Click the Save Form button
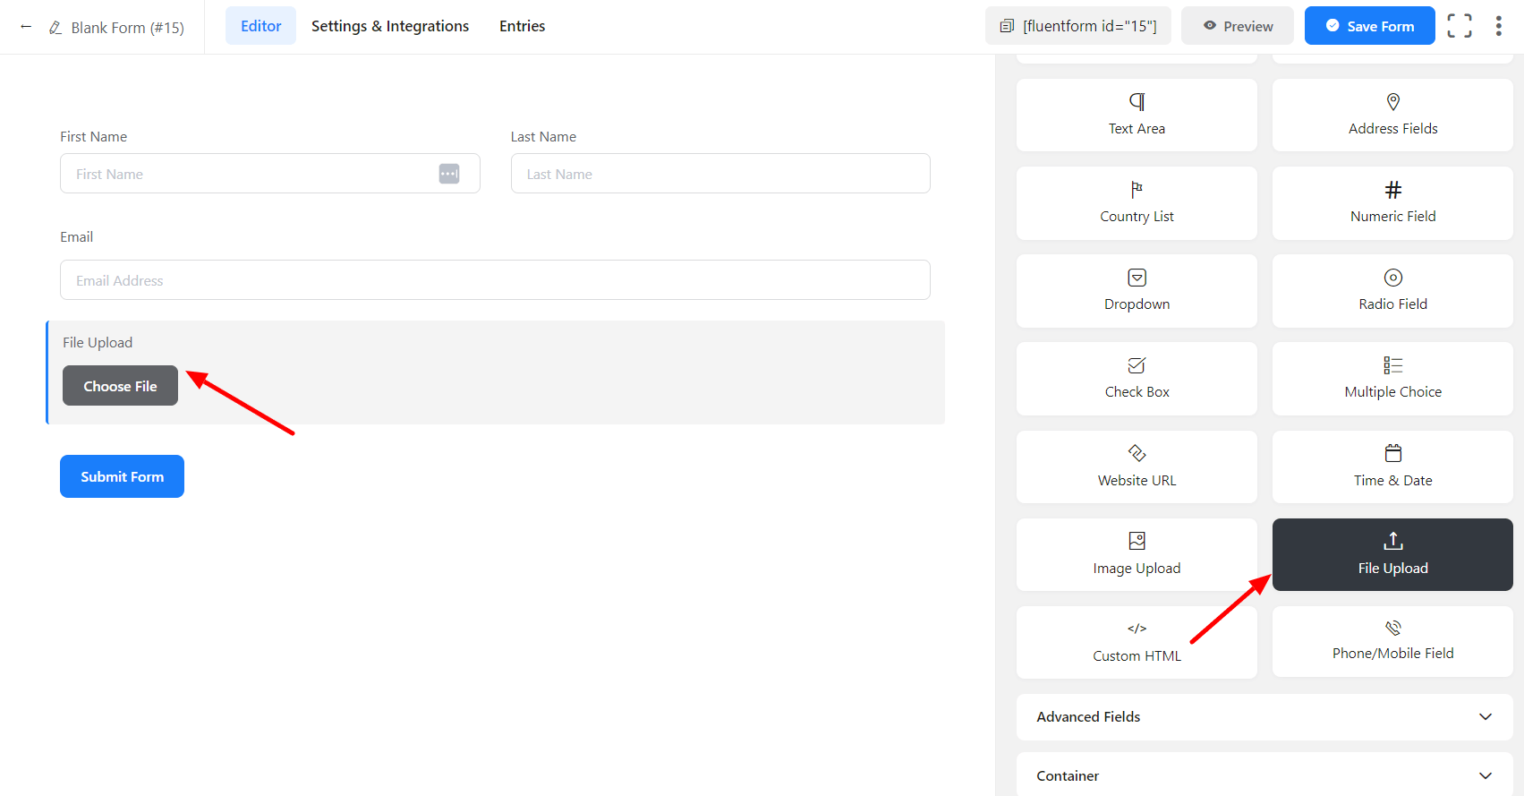The width and height of the screenshot is (1524, 796). pos(1369,26)
